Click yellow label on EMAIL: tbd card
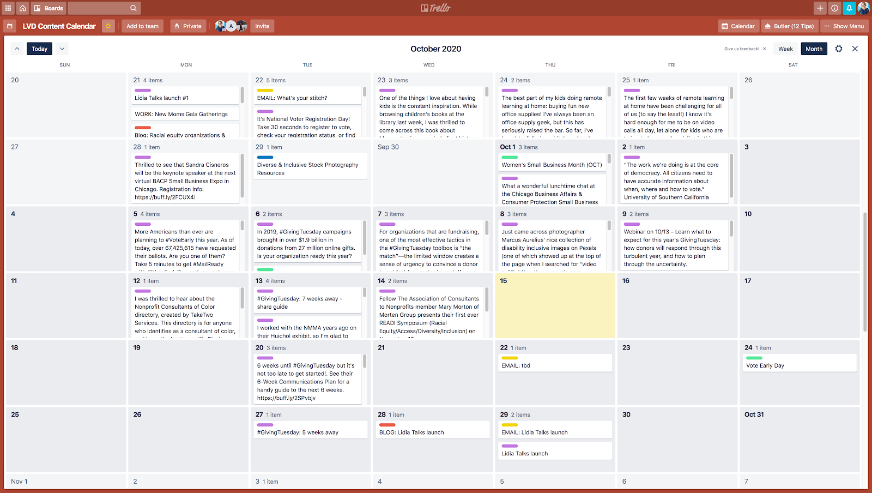This screenshot has height=493, width=872. (510, 358)
